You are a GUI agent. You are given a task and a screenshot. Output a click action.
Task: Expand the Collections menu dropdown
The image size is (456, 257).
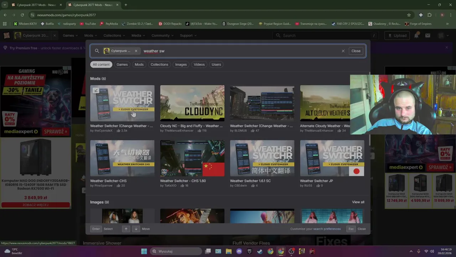click(114, 35)
